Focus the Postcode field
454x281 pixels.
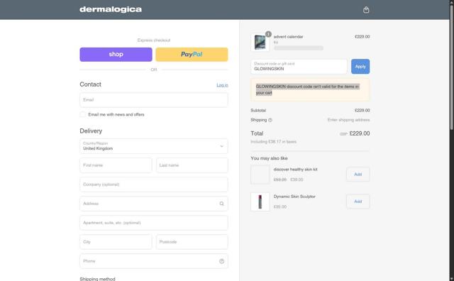(x=192, y=242)
